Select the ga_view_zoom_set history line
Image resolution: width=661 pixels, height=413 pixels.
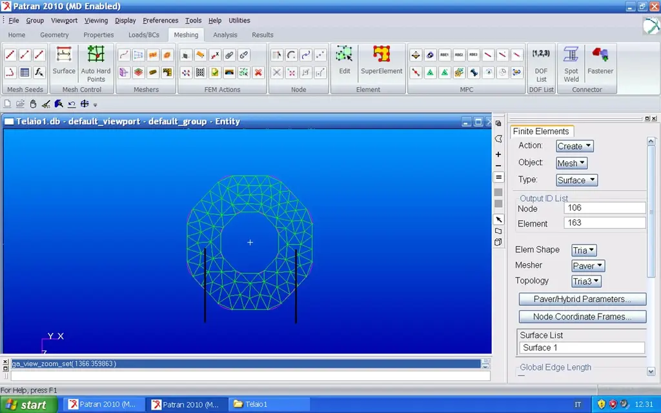click(x=246, y=364)
